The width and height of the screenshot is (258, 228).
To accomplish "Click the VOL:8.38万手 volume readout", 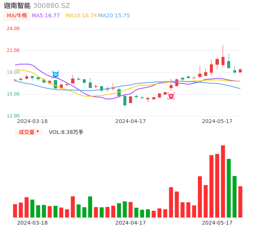I will pyautogui.click(x=66, y=132).
